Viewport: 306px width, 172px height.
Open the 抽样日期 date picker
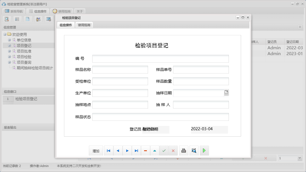pyautogui.click(x=226, y=93)
